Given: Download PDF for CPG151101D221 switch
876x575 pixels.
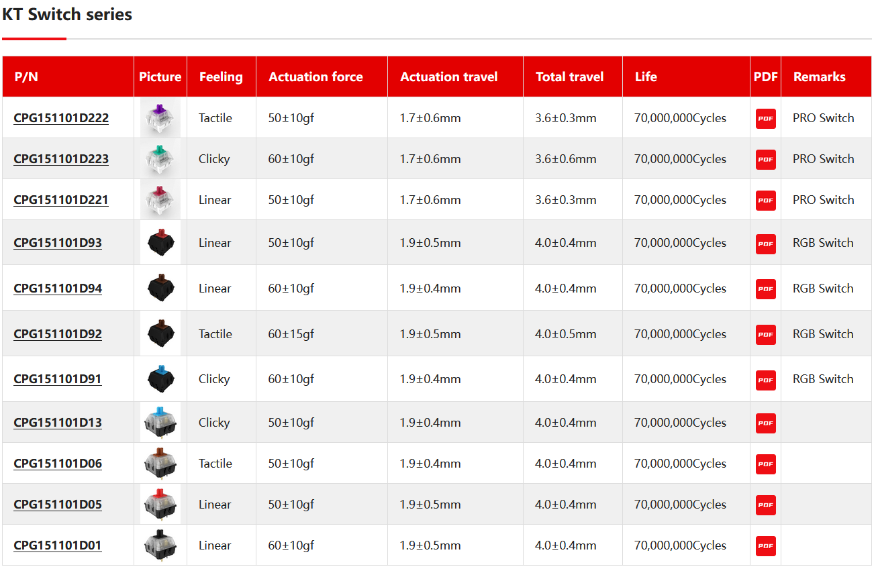Looking at the screenshot, I should pyautogui.click(x=765, y=201).
